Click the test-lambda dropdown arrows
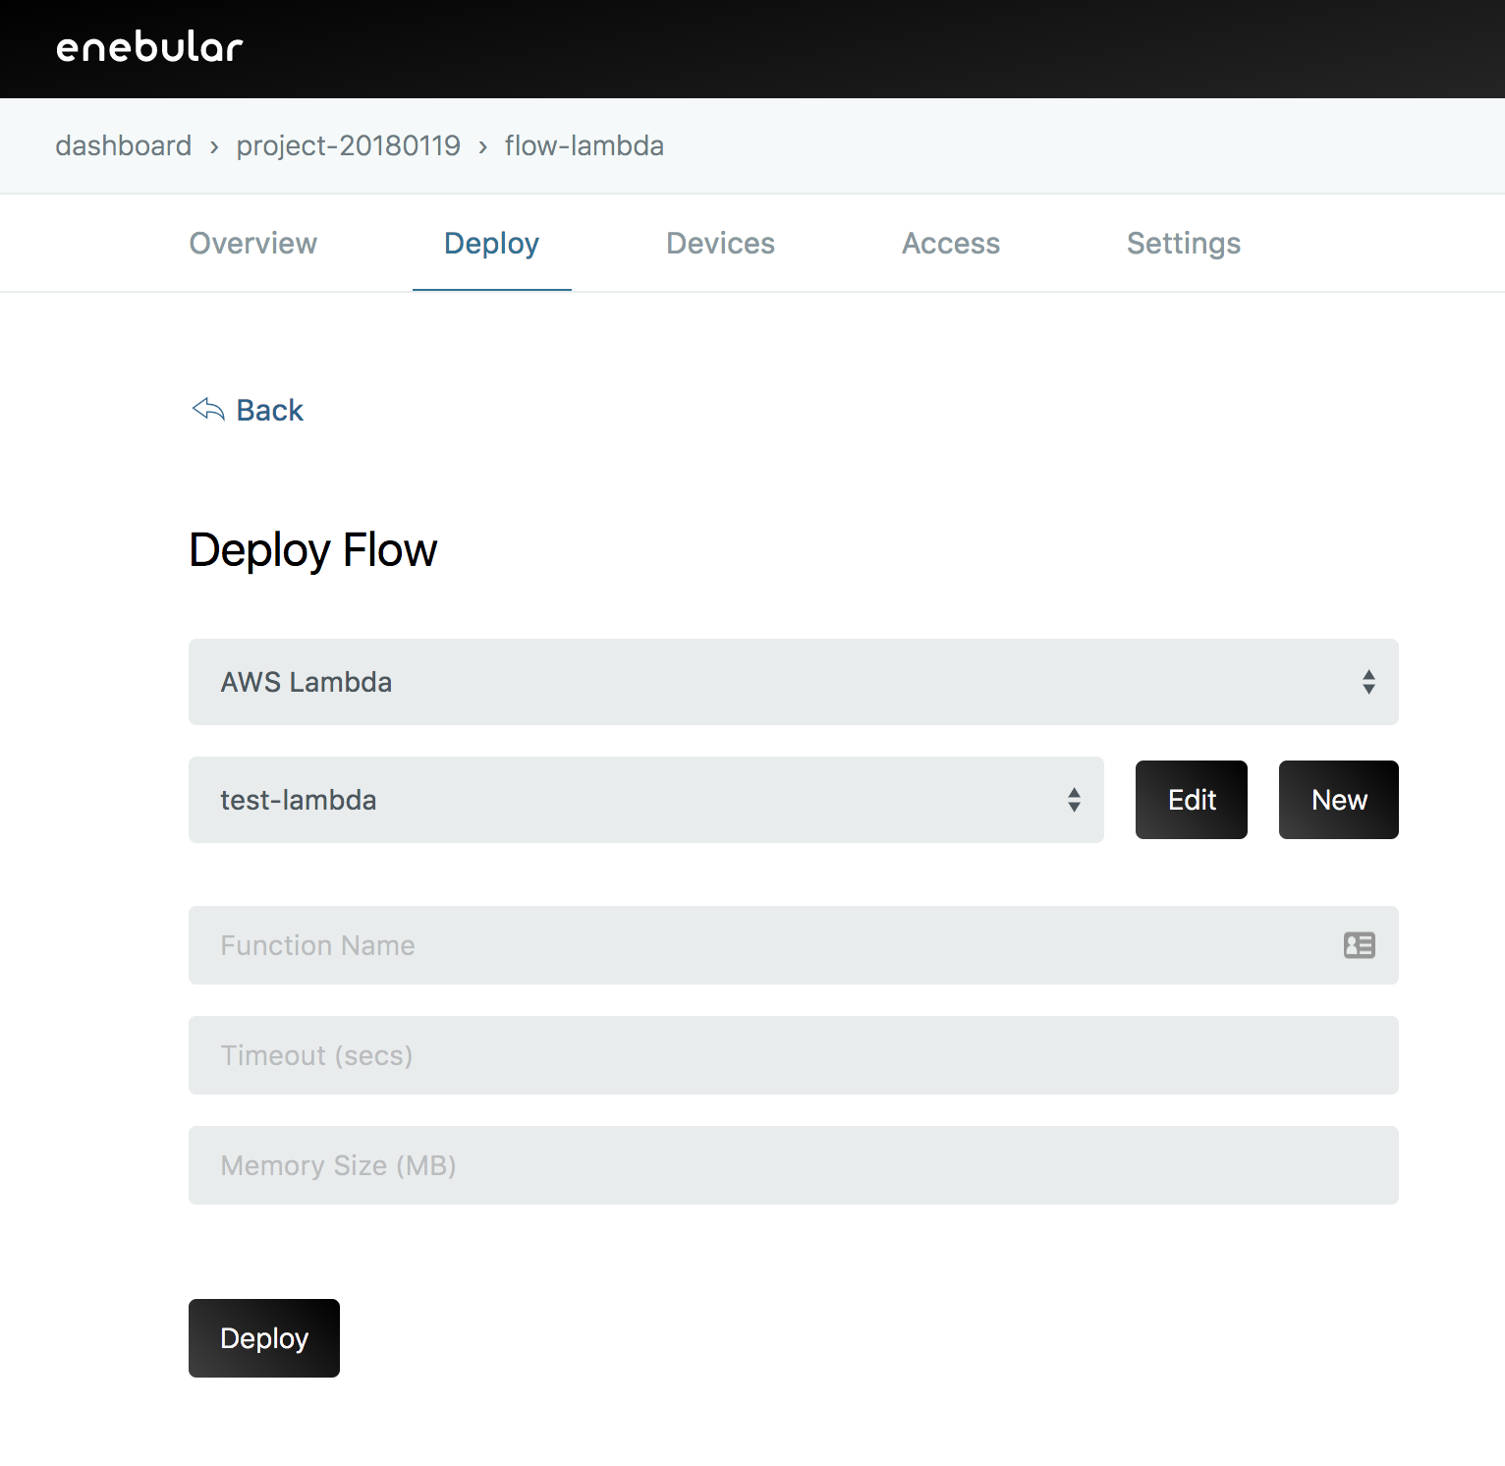 point(1074,800)
